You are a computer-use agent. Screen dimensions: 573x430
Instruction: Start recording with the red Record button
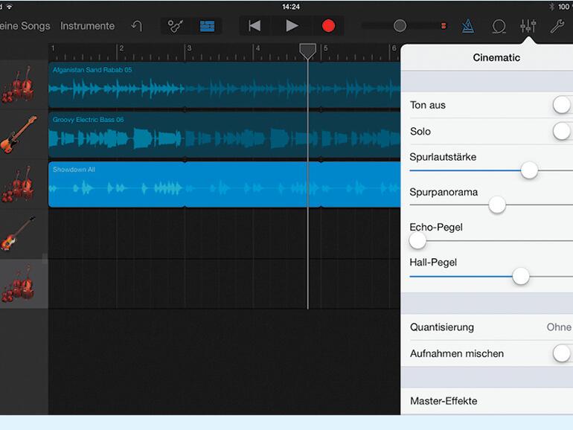(x=328, y=26)
